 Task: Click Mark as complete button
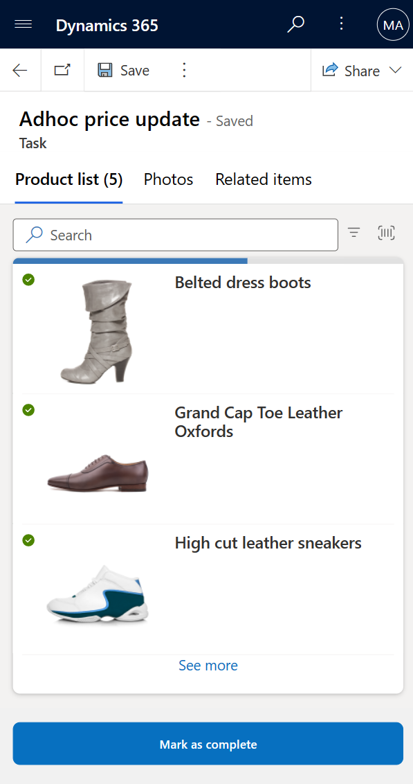pyautogui.click(x=208, y=744)
